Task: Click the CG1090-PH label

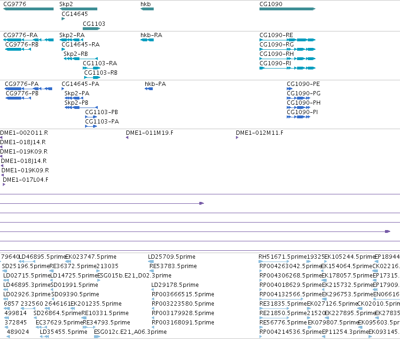Action: (x=304, y=103)
